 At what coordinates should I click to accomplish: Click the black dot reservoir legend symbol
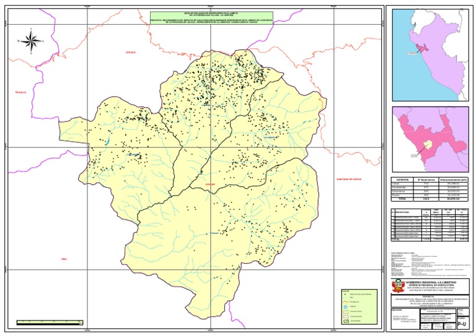tap(345, 294)
